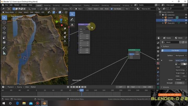Toggle camera view gizmo in viewport

(65, 37)
